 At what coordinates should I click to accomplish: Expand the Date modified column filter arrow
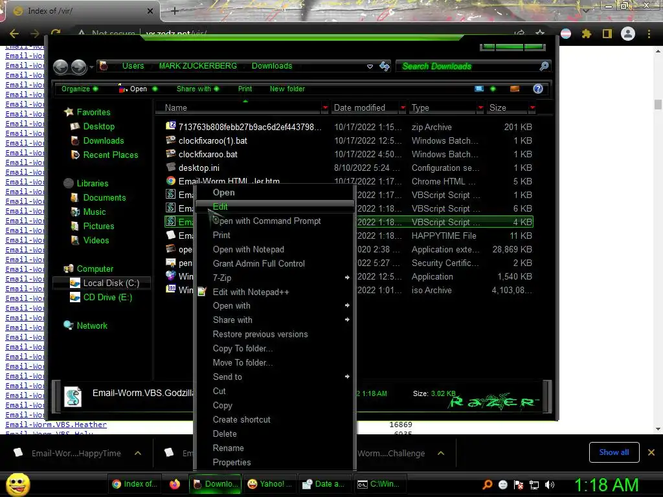403,108
